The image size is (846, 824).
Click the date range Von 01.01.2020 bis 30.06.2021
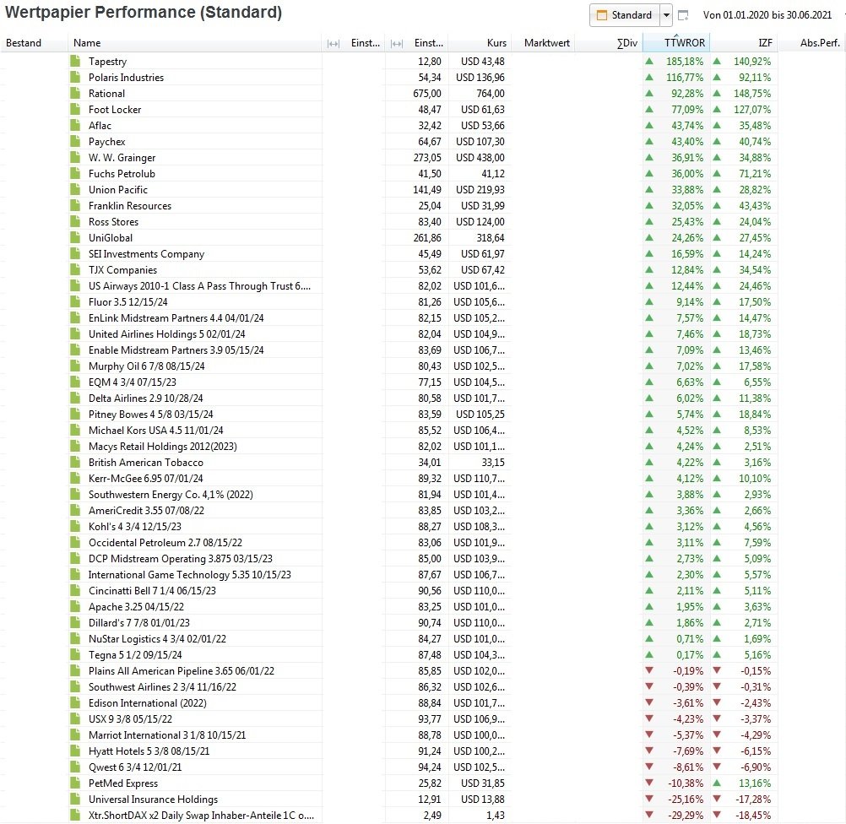[x=767, y=15]
